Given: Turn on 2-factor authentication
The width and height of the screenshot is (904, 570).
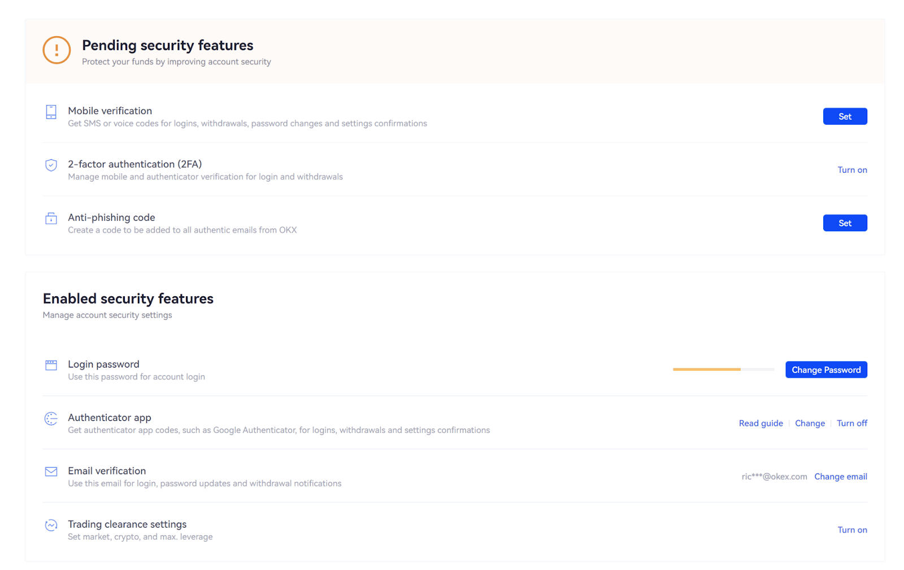Looking at the screenshot, I should [x=852, y=170].
